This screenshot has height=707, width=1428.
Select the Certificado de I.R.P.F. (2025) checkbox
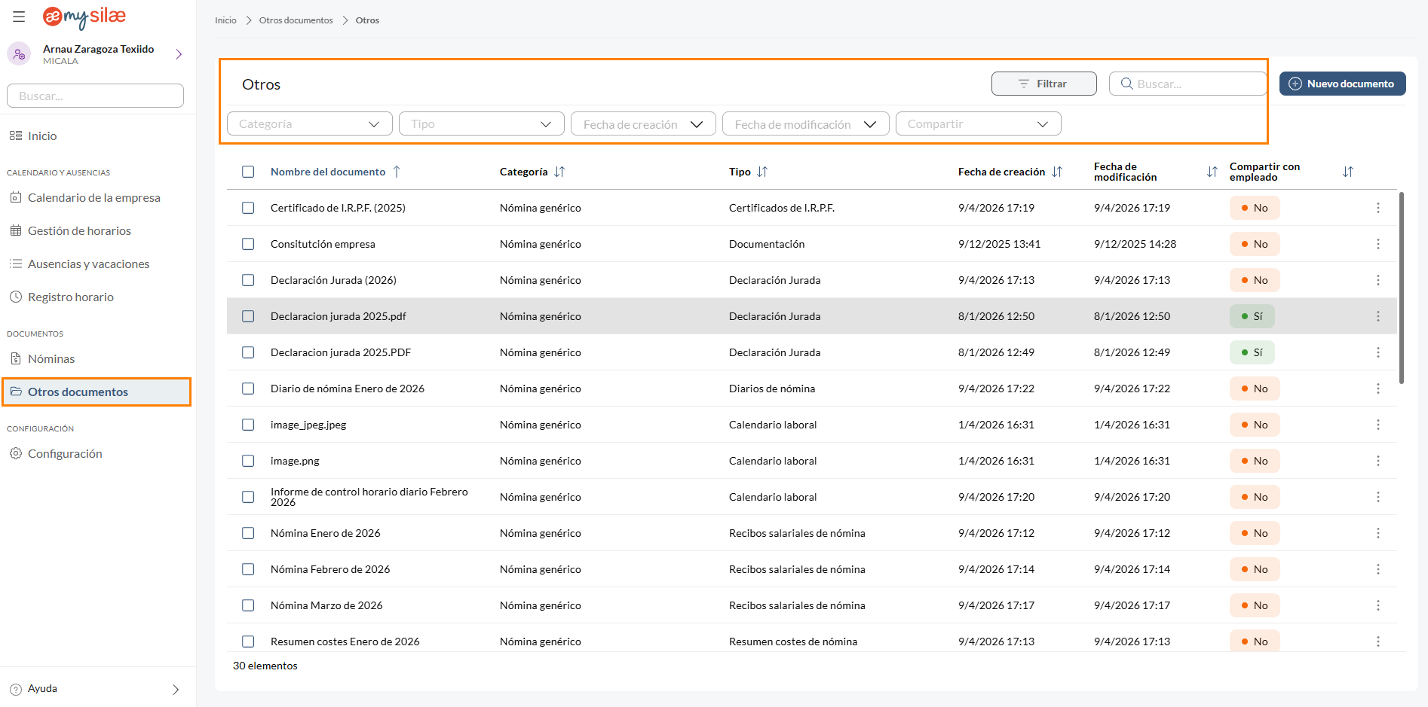(248, 208)
